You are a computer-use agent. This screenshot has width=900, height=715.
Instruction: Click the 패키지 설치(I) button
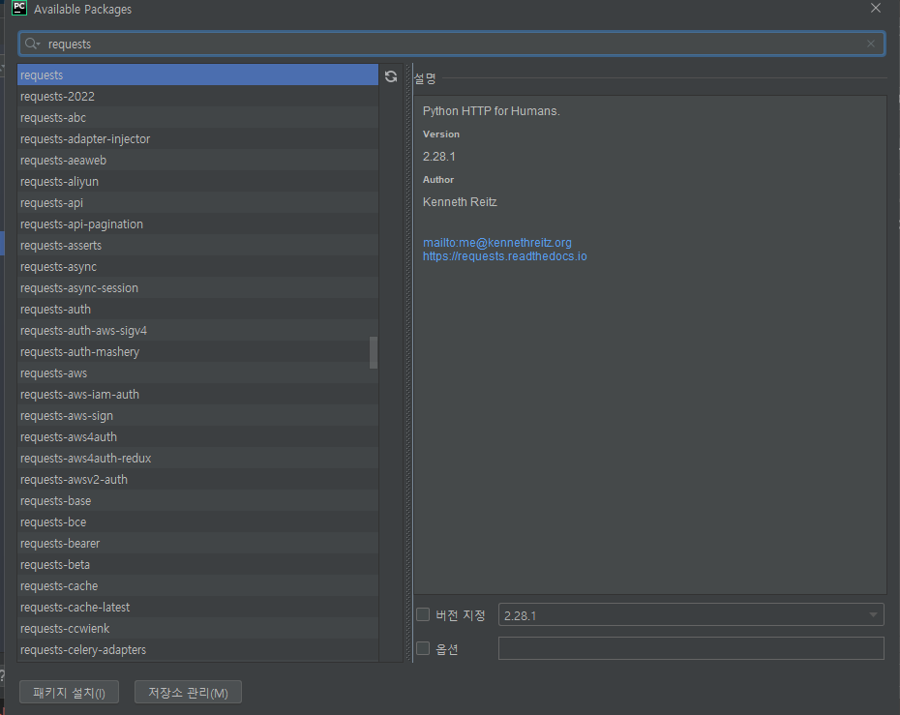(x=69, y=693)
